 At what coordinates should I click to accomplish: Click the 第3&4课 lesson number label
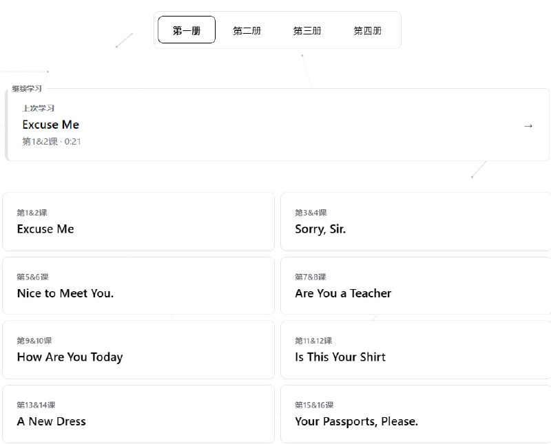coord(311,213)
